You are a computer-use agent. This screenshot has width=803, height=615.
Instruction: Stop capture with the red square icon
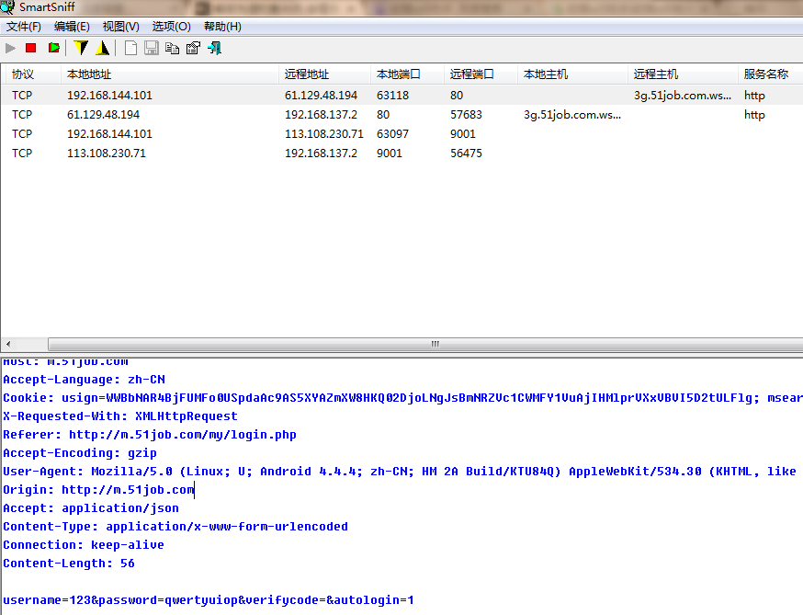[x=31, y=48]
